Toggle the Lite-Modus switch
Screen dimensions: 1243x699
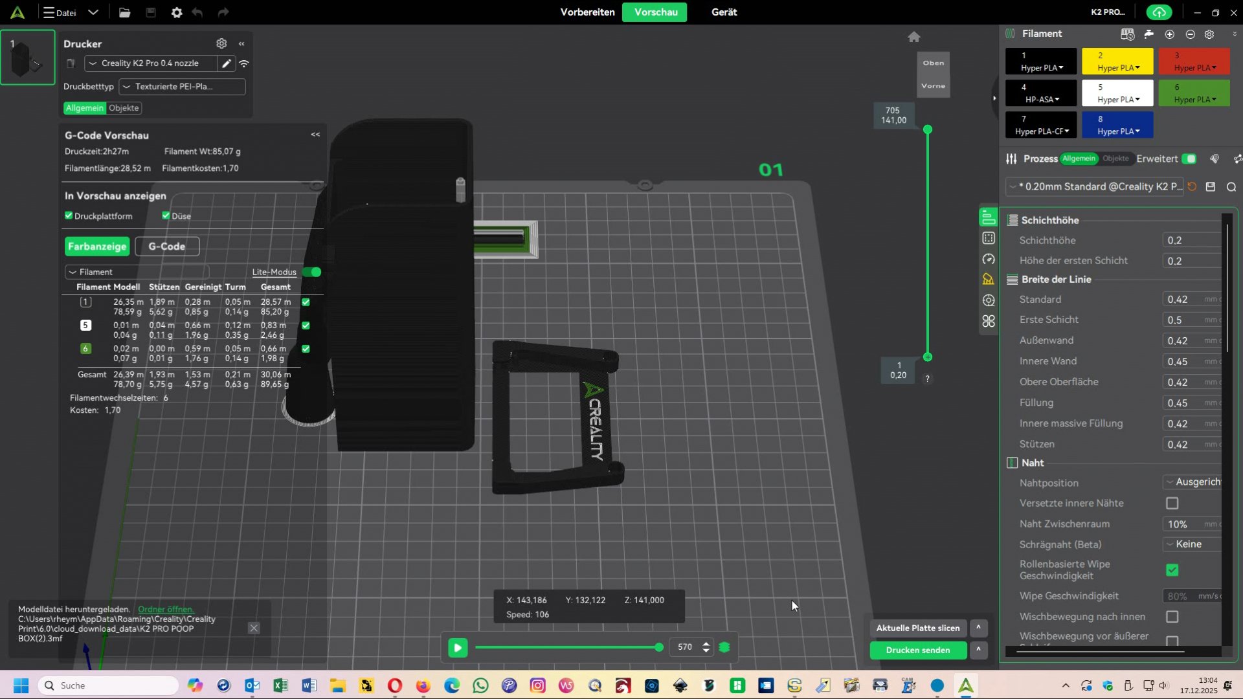pos(312,272)
